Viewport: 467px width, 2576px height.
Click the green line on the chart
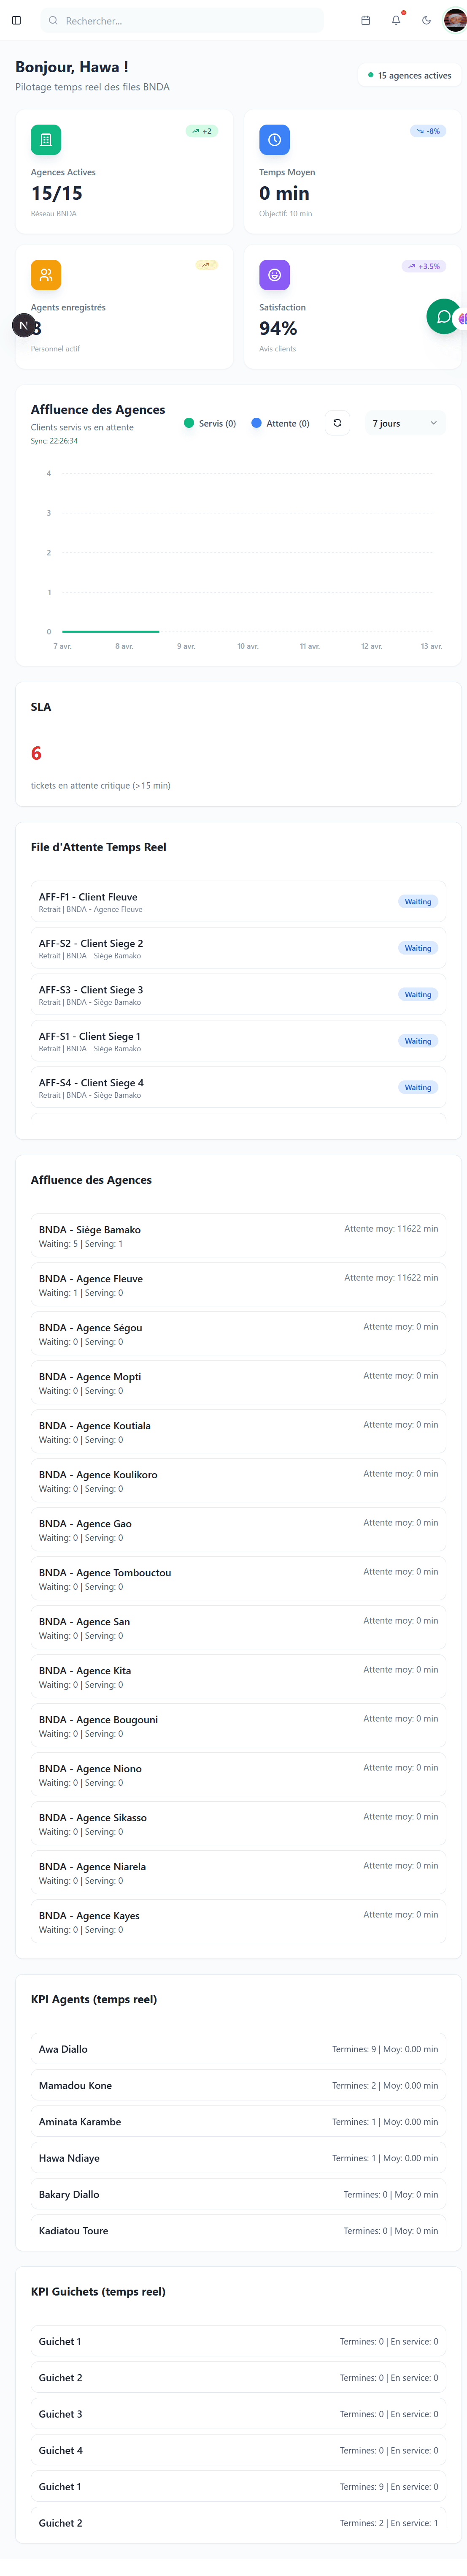pyautogui.click(x=111, y=631)
